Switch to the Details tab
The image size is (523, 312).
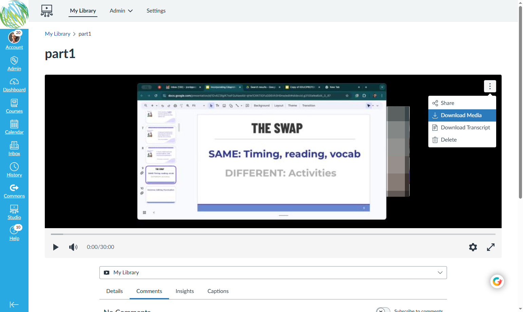click(x=115, y=291)
